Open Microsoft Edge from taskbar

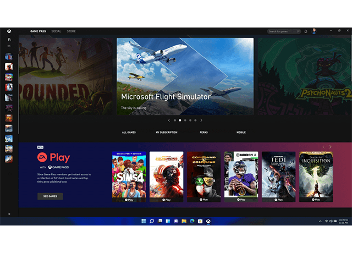[192, 221]
